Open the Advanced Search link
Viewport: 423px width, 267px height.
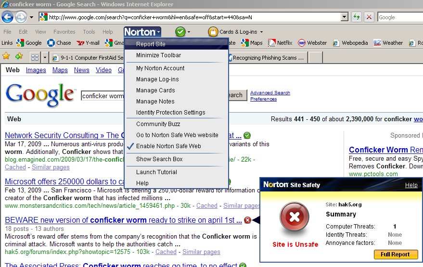[x=270, y=93]
